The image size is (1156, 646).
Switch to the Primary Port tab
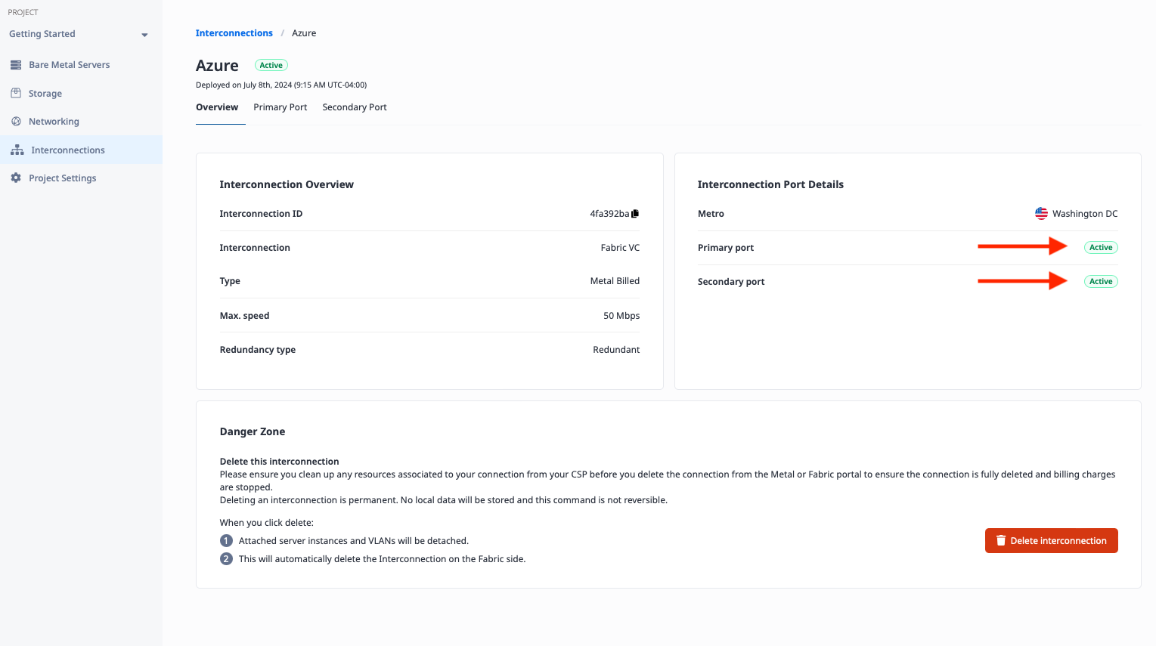[280, 107]
